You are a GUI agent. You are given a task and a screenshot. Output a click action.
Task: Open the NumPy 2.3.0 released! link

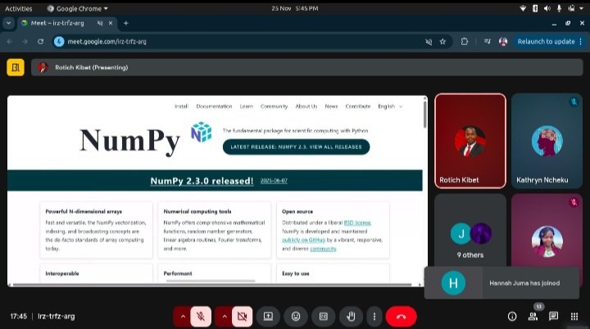point(202,181)
